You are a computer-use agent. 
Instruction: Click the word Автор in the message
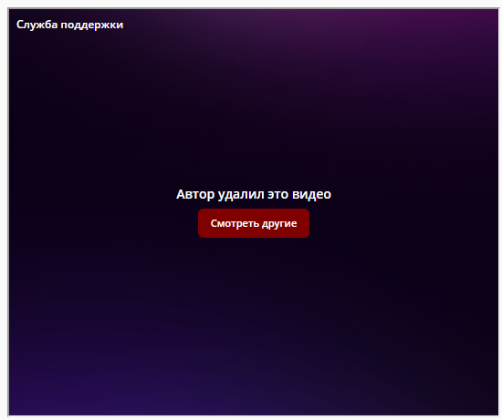195,194
